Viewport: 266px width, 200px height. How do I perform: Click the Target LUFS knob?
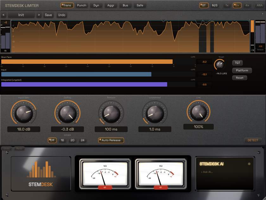220,65
